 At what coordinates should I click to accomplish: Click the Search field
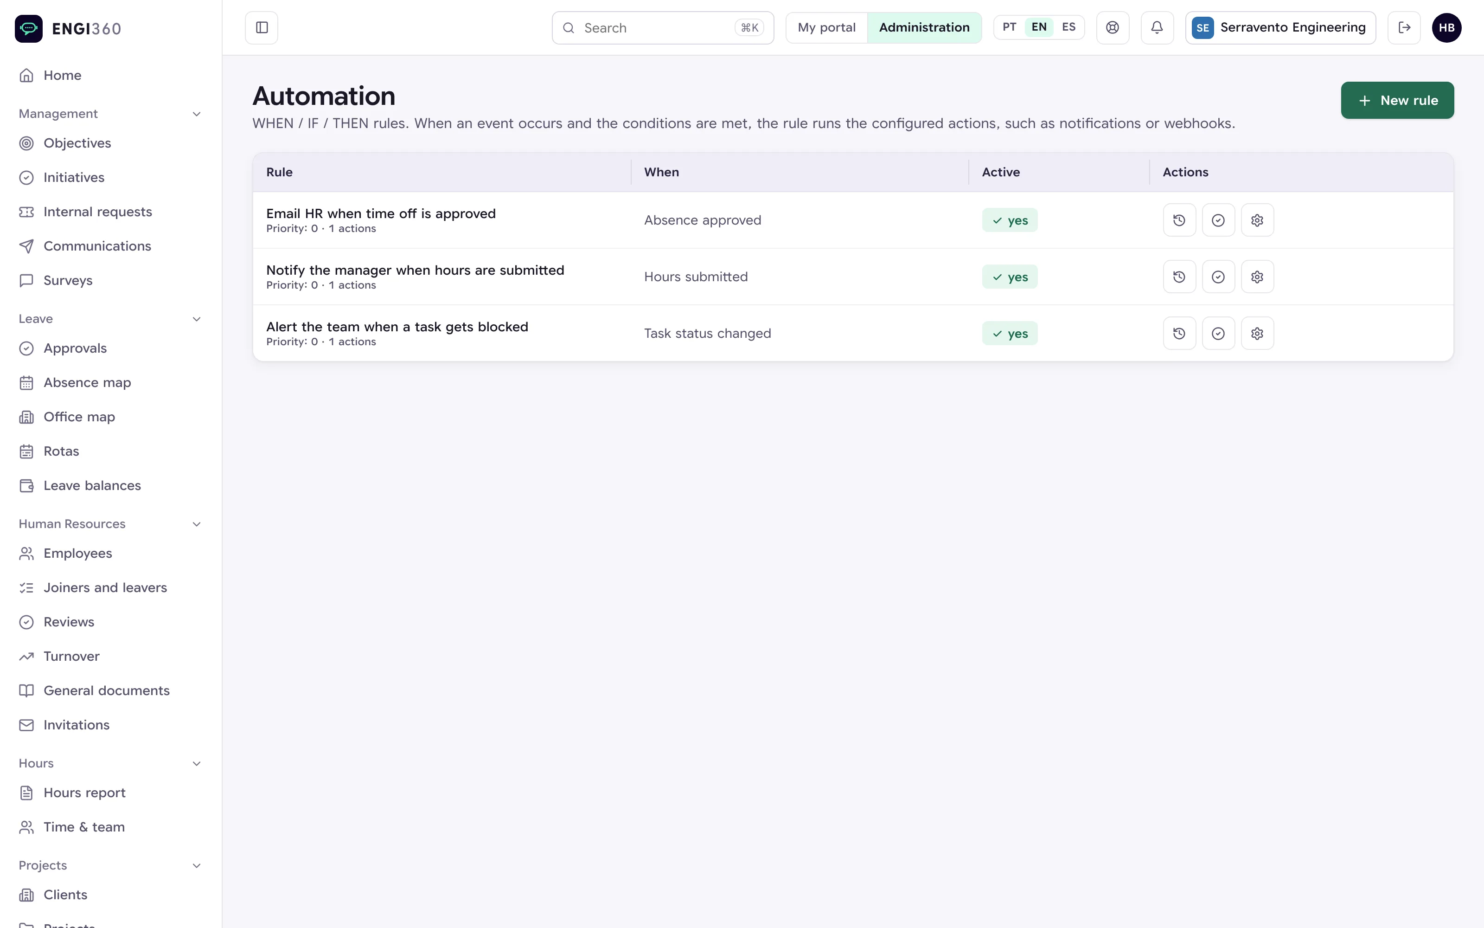click(662, 28)
